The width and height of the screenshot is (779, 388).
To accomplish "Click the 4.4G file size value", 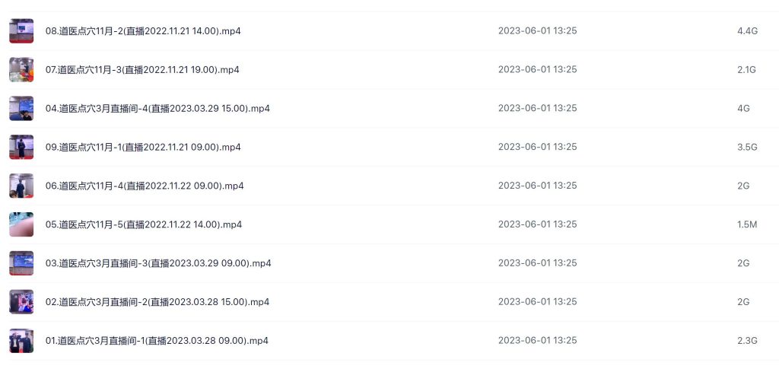I will point(747,31).
